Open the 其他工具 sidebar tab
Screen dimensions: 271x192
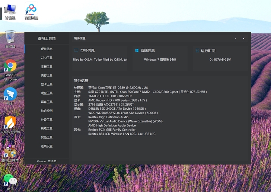(47, 137)
